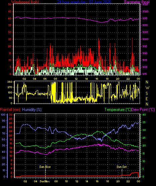This screenshot has width=156, height=186.
Task: Click the "W" compass label
Action: [x=147, y=88]
